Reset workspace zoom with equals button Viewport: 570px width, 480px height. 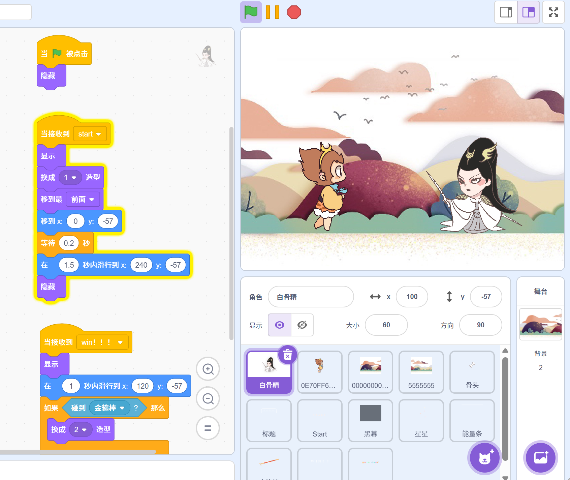pos(208,428)
